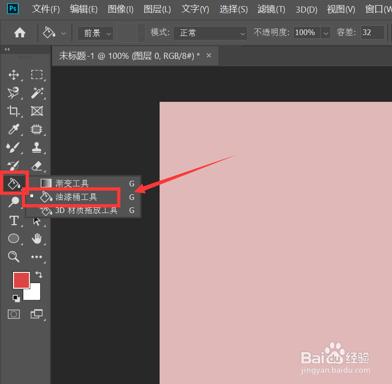Select the History Brush tool
This screenshot has height=384, width=392.
click(x=14, y=165)
